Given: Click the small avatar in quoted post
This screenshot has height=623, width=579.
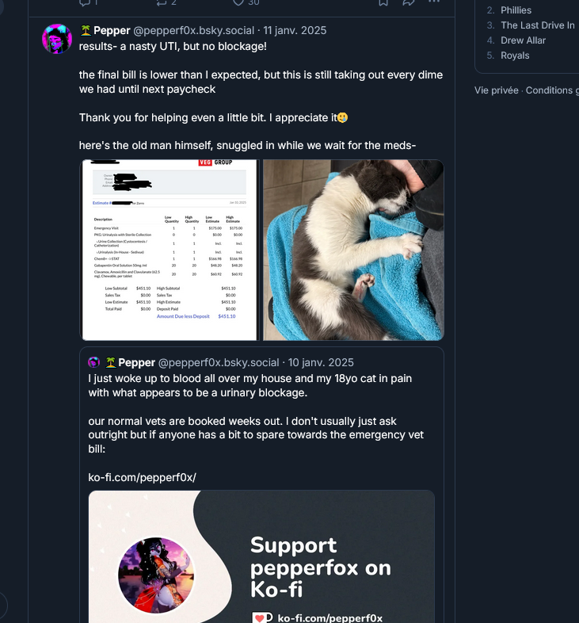Looking at the screenshot, I should [94, 362].
